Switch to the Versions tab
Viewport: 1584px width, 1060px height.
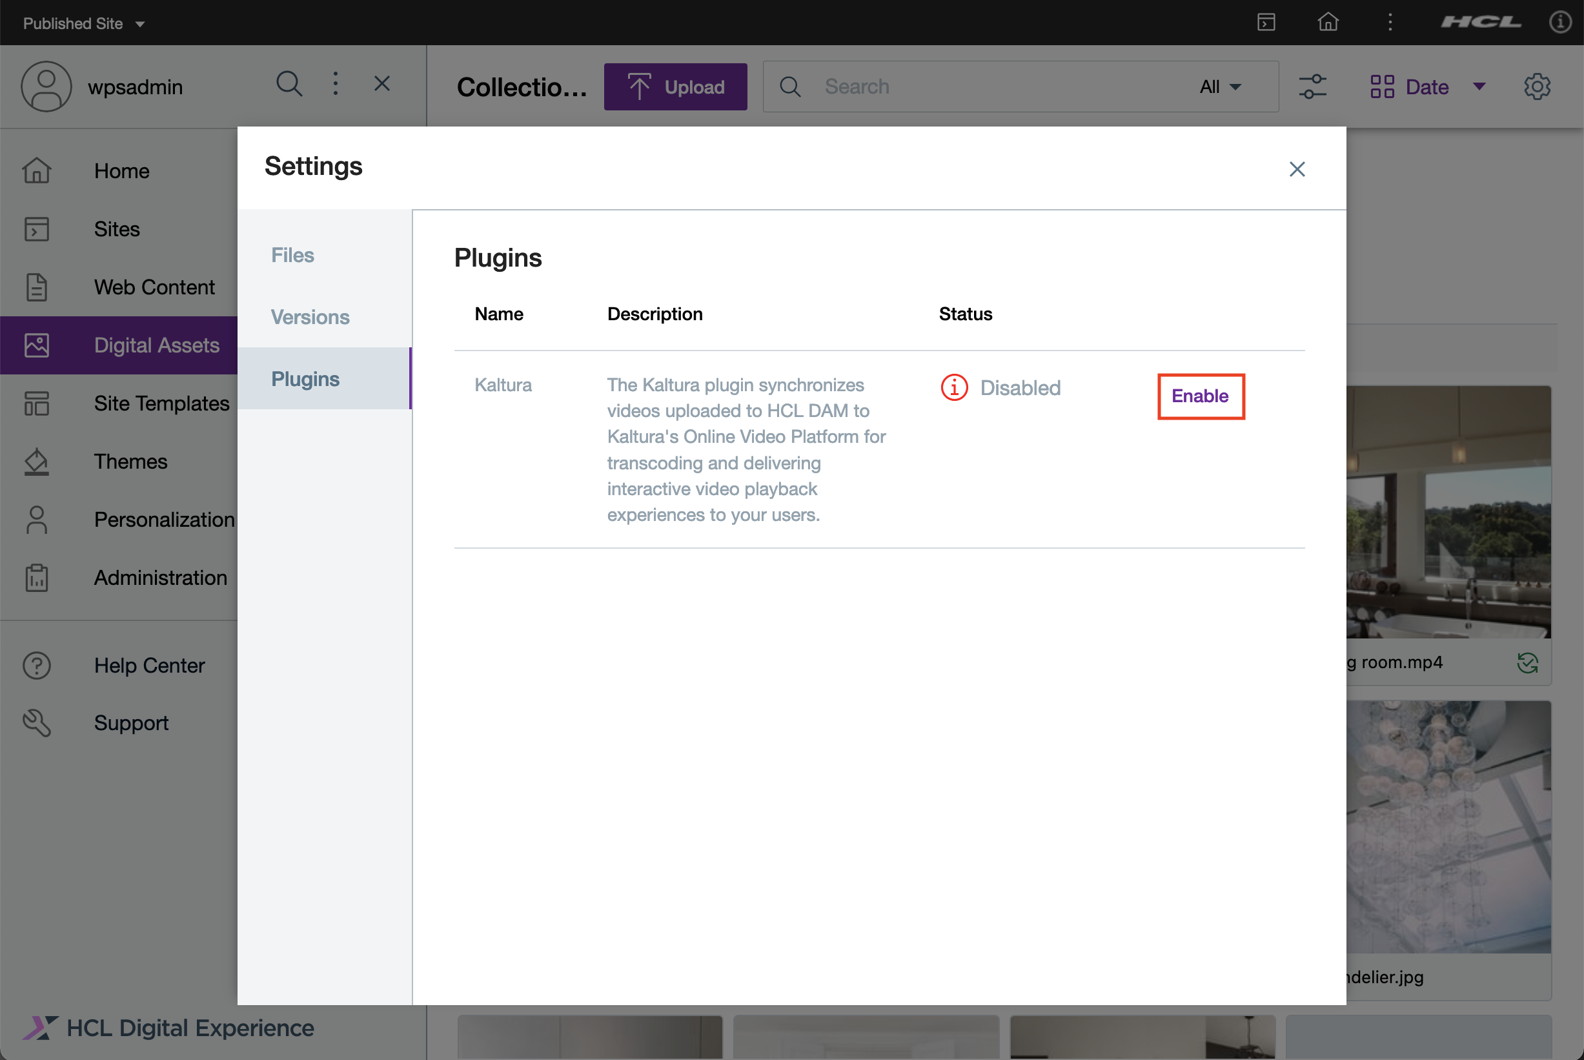310,316
